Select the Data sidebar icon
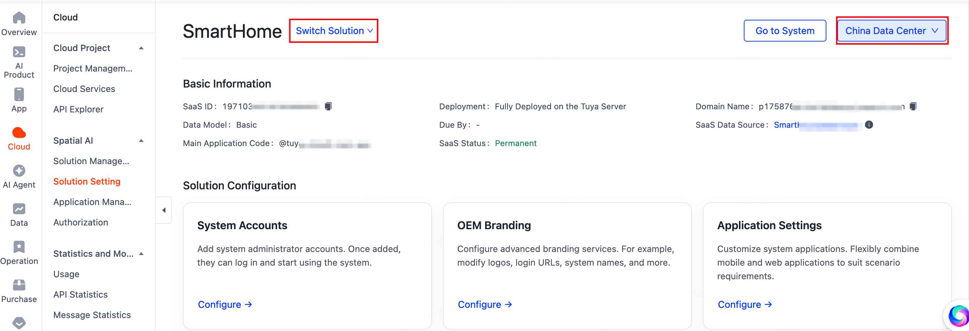This screenshot has width=969, height=331. (x=19, y=209)
